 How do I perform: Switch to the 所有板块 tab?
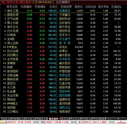point(6,119)
